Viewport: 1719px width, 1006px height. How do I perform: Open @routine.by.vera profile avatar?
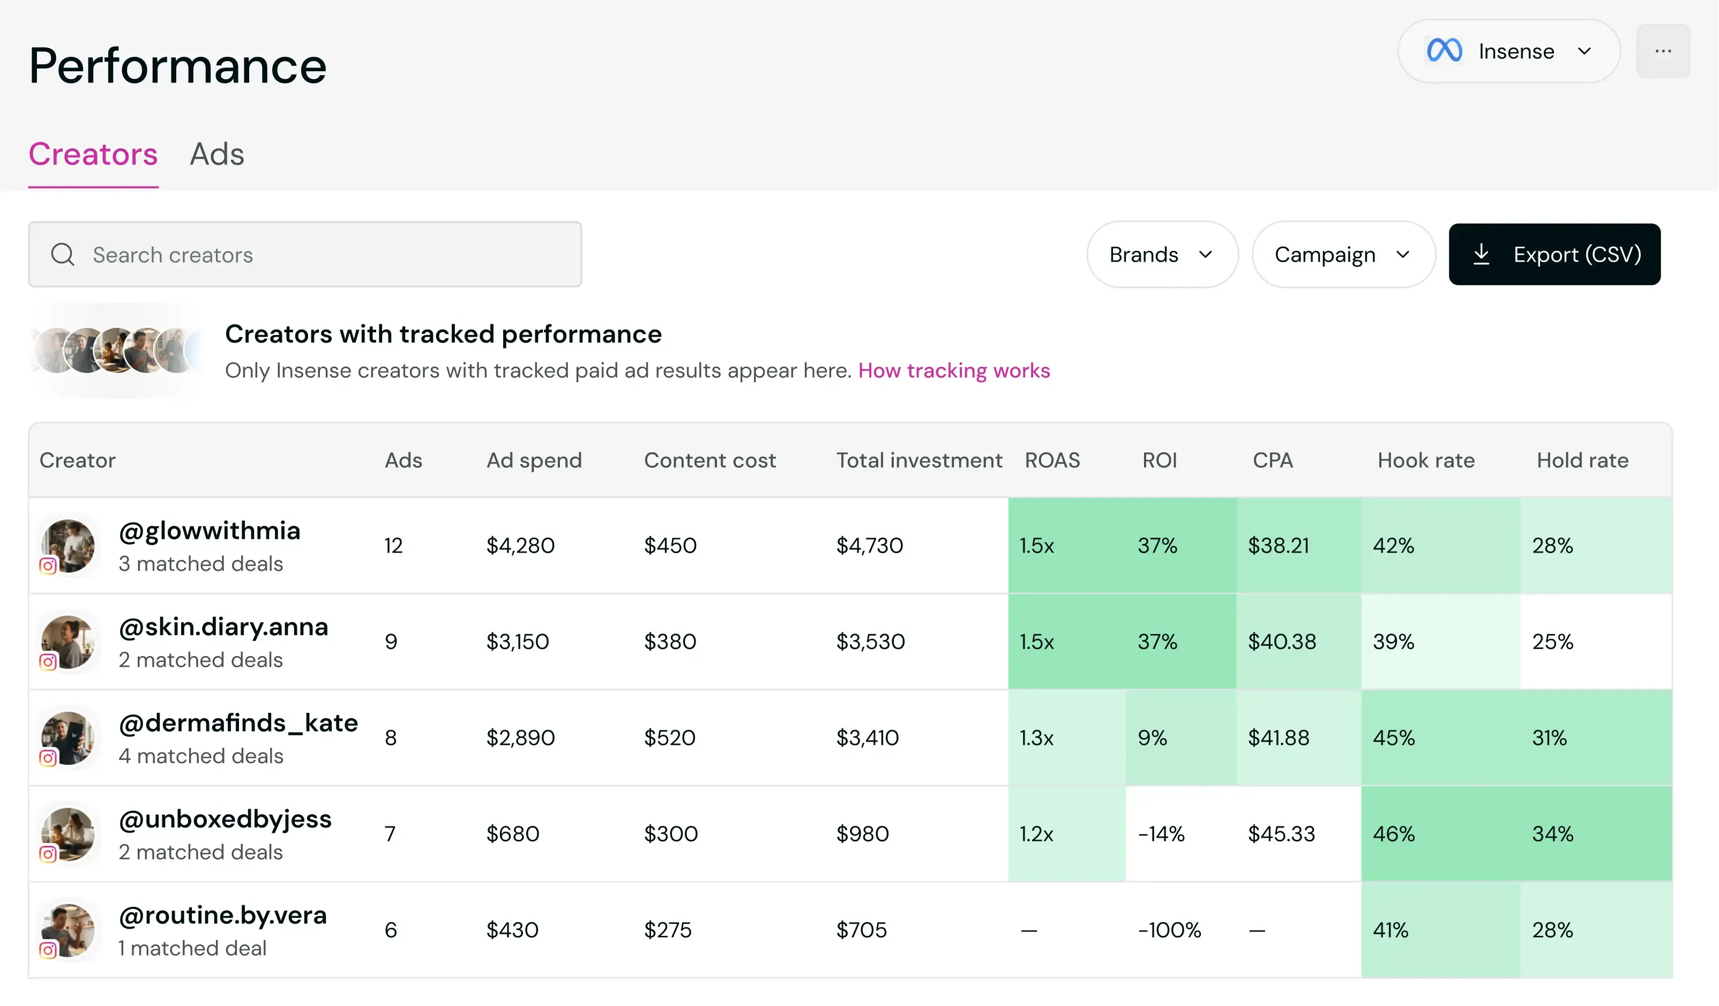pos(68,930)
